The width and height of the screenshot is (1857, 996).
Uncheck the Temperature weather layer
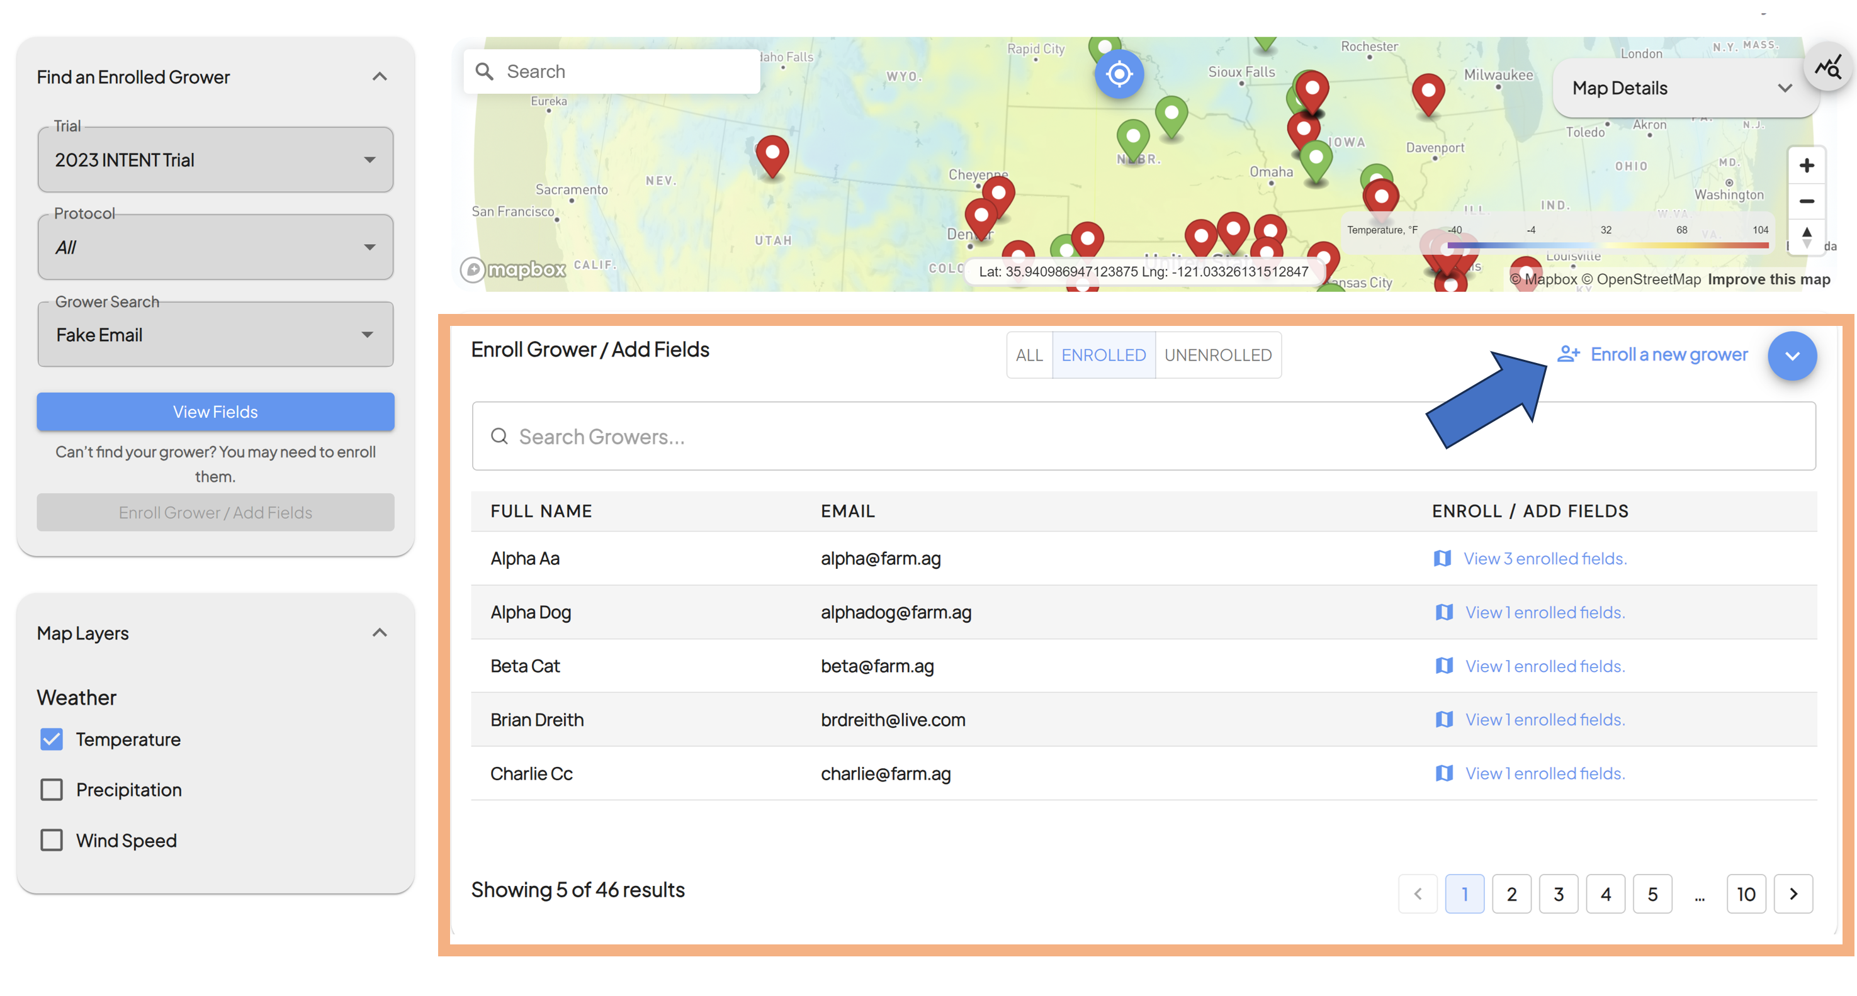point(52,739)
